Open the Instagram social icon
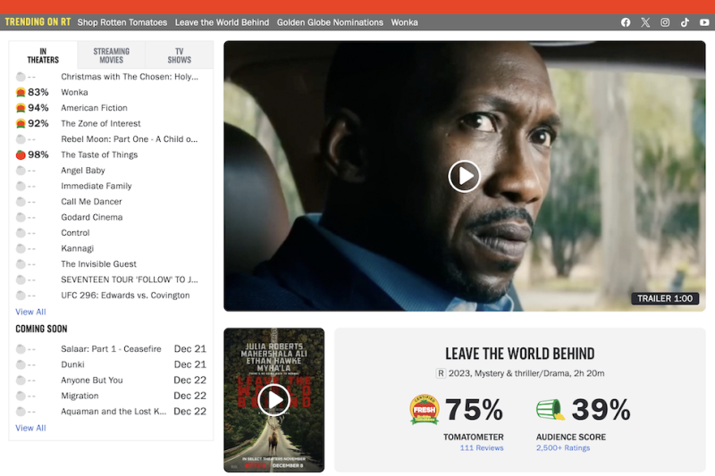The image size is (715, 476). (665, 22)
